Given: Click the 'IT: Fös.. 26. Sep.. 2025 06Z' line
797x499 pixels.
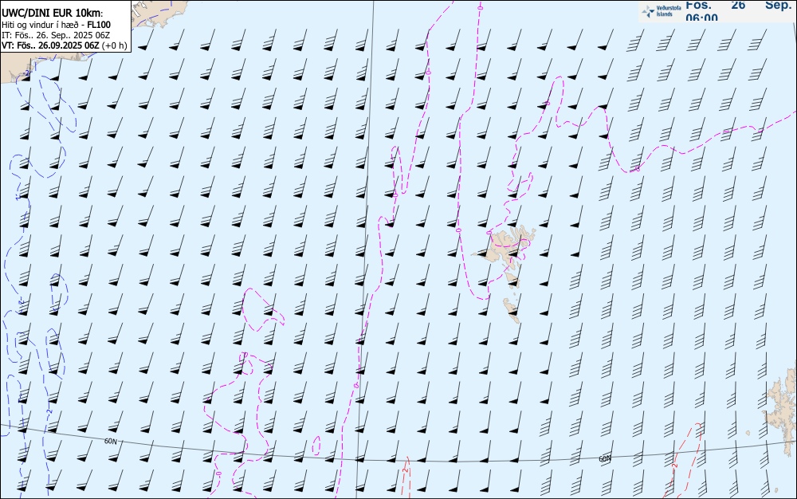Looking at the screenshot, I should click(56, 35).
